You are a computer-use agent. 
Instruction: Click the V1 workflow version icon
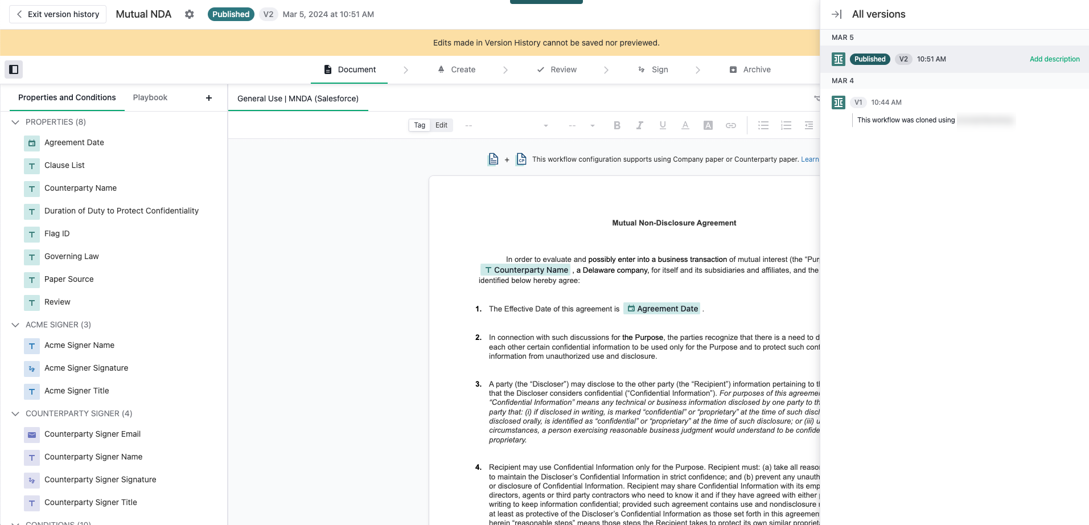(x=839, y=102)
